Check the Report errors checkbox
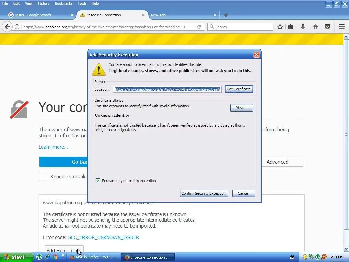This screenshot has height=262, width=349. (x=43, y=177)
